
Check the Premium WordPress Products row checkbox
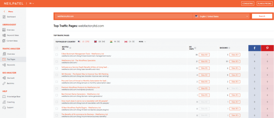click(x=57, y=89)
